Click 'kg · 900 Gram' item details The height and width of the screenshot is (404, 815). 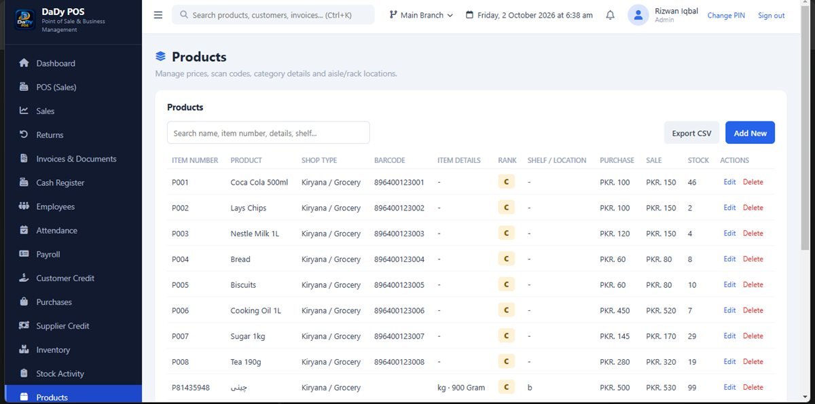click(x=461, y=388)
